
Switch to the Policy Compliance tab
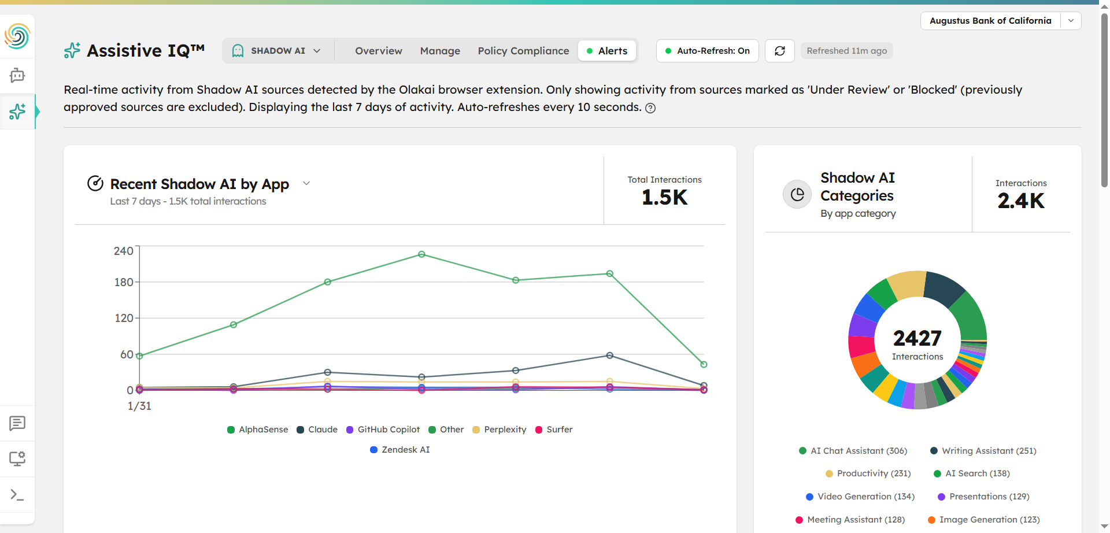click(523, 51)
